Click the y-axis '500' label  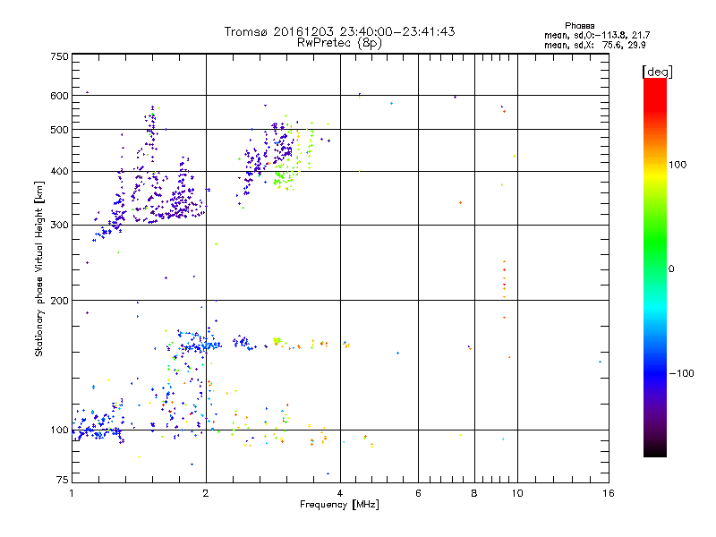pyautogui.click(x=59, y=130)
